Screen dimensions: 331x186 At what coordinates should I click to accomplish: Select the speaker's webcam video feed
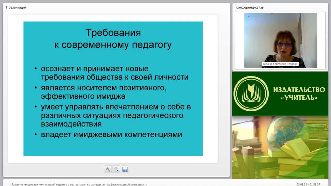(x=281, y=40)
